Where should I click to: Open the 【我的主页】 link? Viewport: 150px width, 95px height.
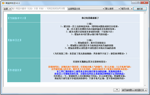(86, 62)
